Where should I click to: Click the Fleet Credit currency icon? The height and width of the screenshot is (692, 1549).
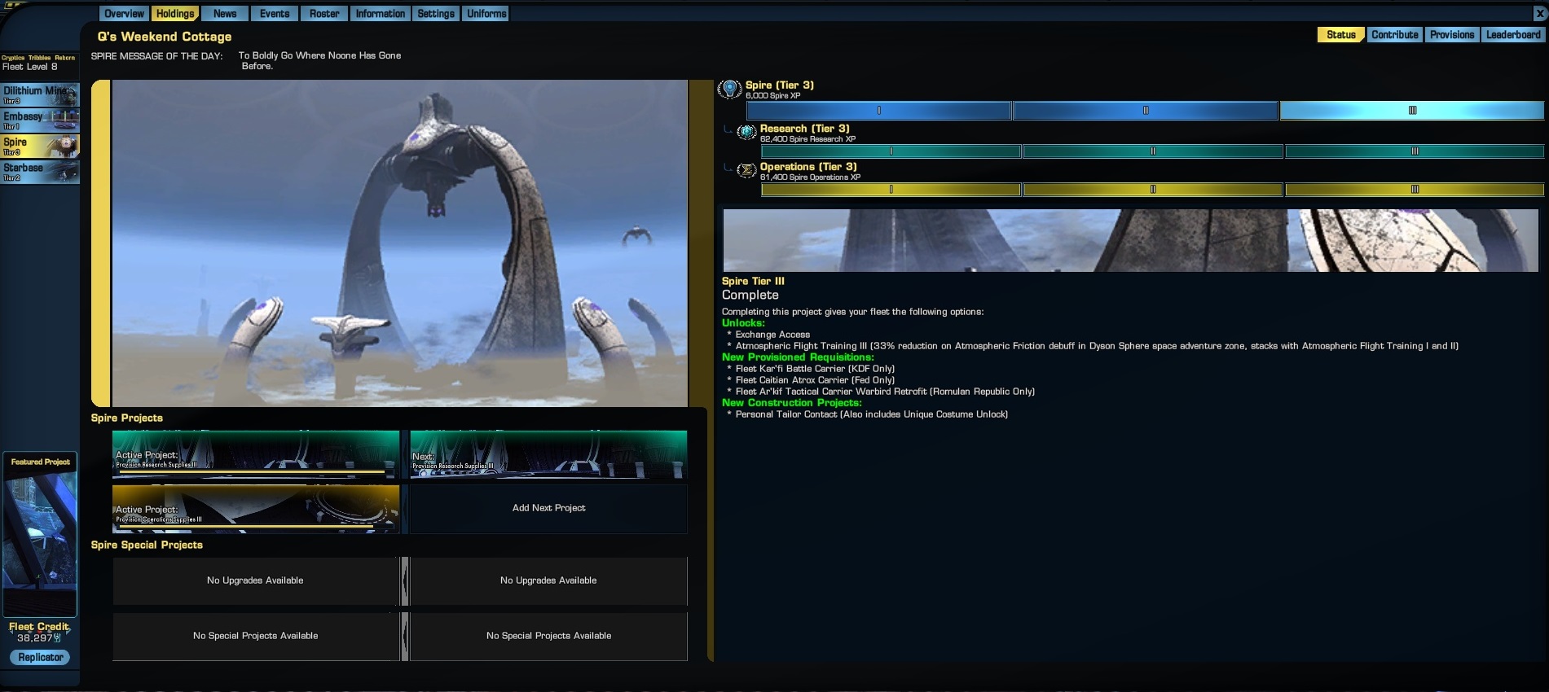pos(57,638)
